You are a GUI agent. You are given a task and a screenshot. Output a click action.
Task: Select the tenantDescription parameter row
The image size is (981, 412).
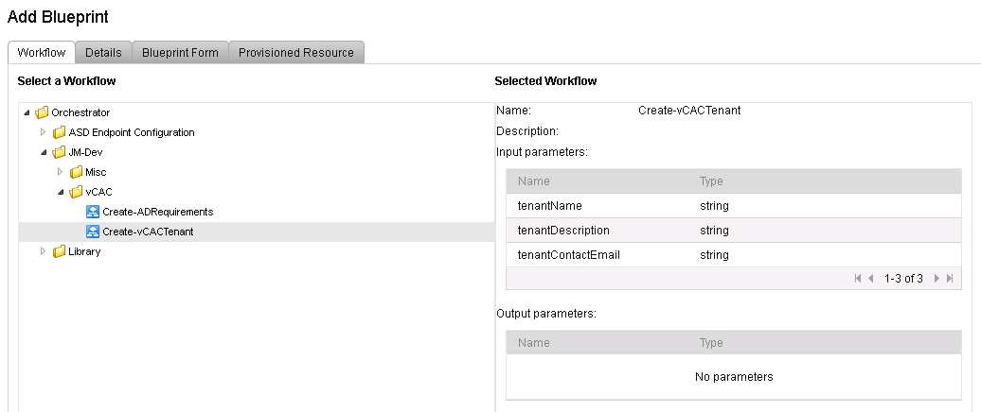tap(733, 231)
